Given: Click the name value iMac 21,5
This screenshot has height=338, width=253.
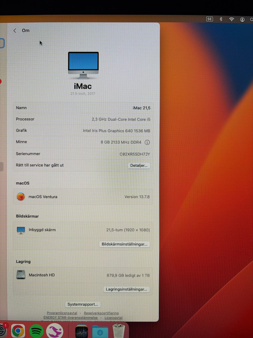Looking at the screenshot, I should click(x=142, y=108).
